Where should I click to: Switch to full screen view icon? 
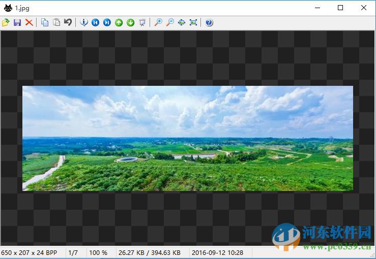coord(193,22)
